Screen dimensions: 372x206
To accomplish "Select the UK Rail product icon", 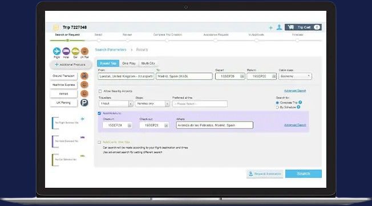I will click(x=84, y=51).
